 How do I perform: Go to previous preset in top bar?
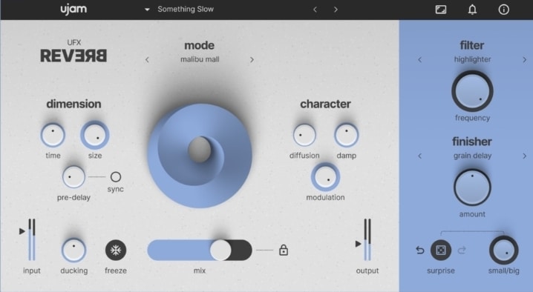315,10
